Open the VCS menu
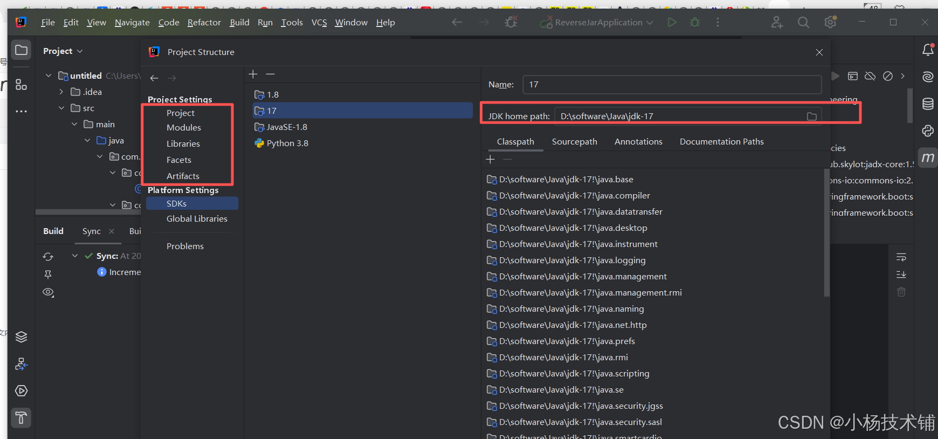 pos(319,22)
